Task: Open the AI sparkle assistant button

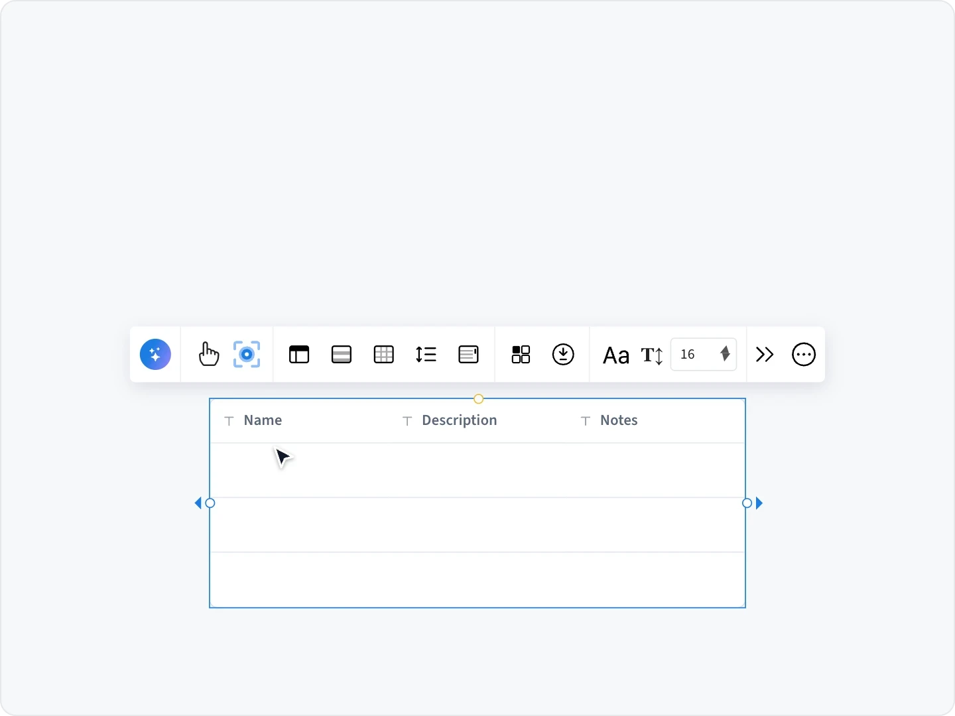Action: coord(155,354)
